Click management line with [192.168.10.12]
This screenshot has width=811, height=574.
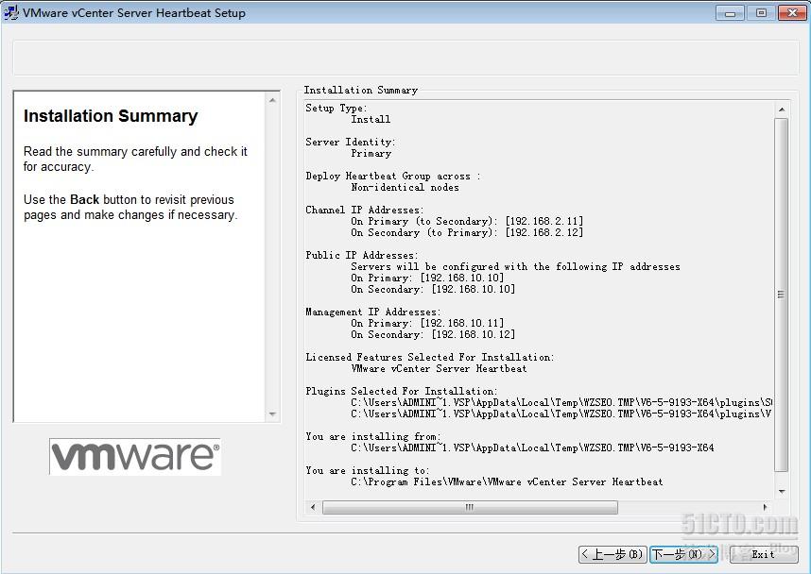pos(433,335)
